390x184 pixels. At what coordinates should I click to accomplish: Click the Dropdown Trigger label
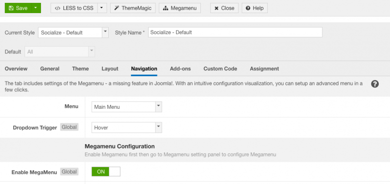pos(35,128)
